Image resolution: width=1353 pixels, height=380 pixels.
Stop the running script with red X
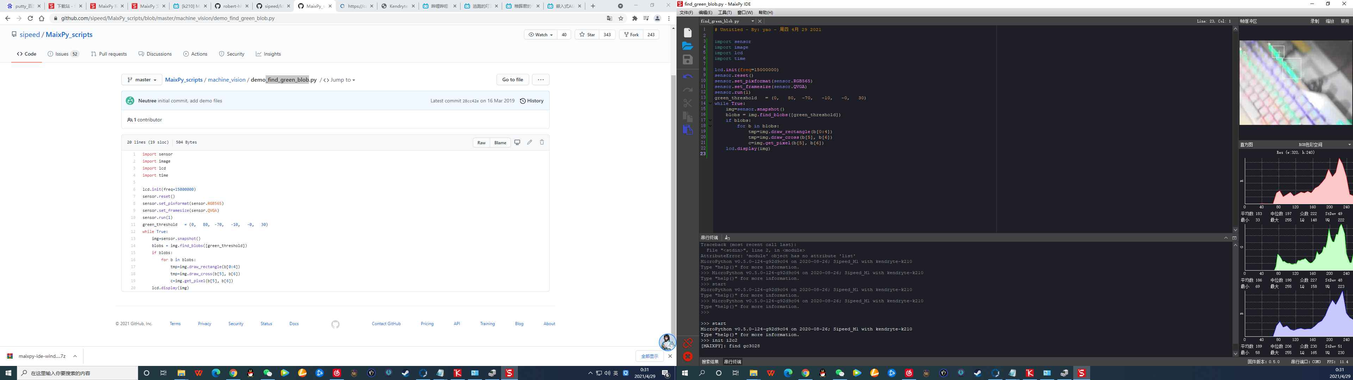687,356
